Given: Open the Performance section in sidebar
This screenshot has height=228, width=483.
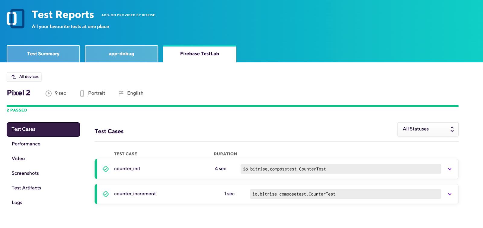Looking at the screenshot, I should pyautogui.click(x=26, y=144).
